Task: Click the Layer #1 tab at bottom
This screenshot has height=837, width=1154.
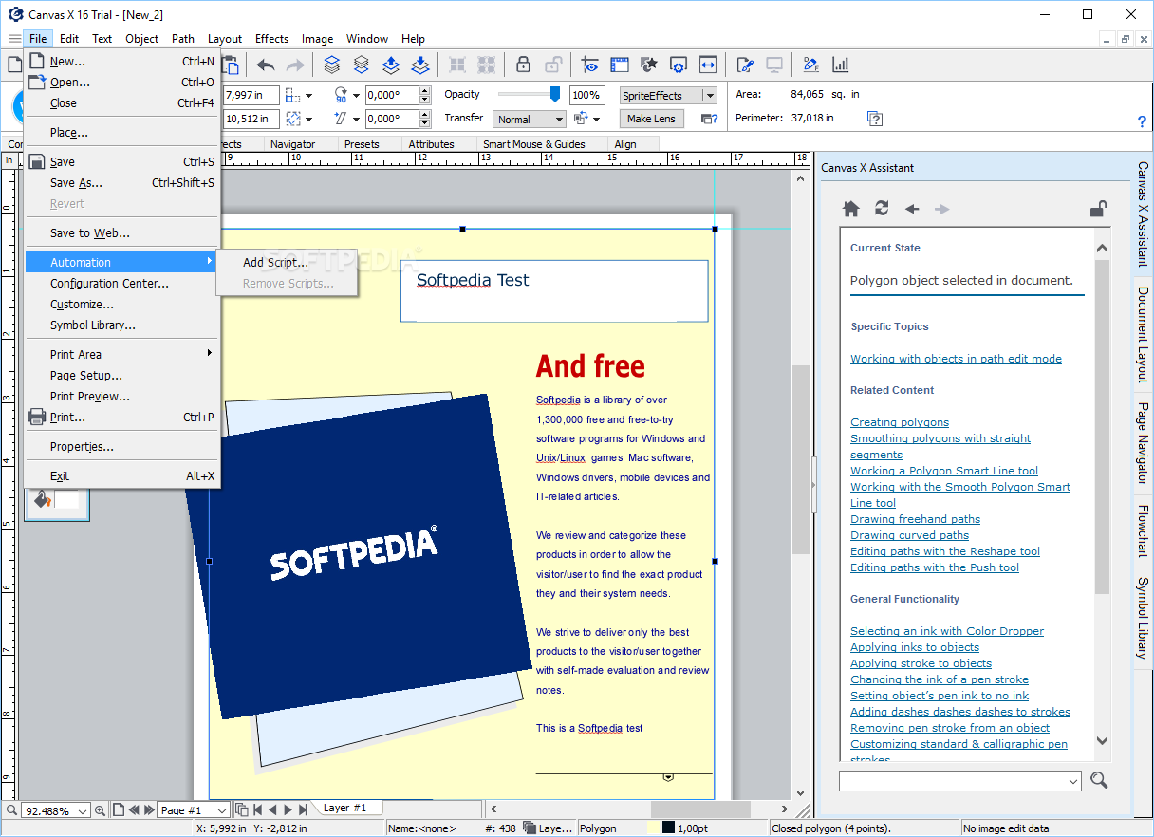Action: [x=344, y=808]
